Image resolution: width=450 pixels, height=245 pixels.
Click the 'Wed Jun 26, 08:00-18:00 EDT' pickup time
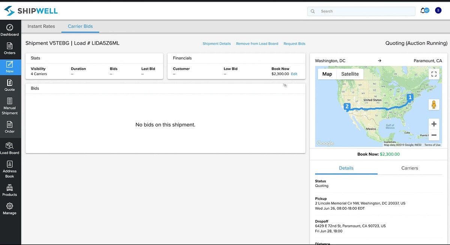340,208
